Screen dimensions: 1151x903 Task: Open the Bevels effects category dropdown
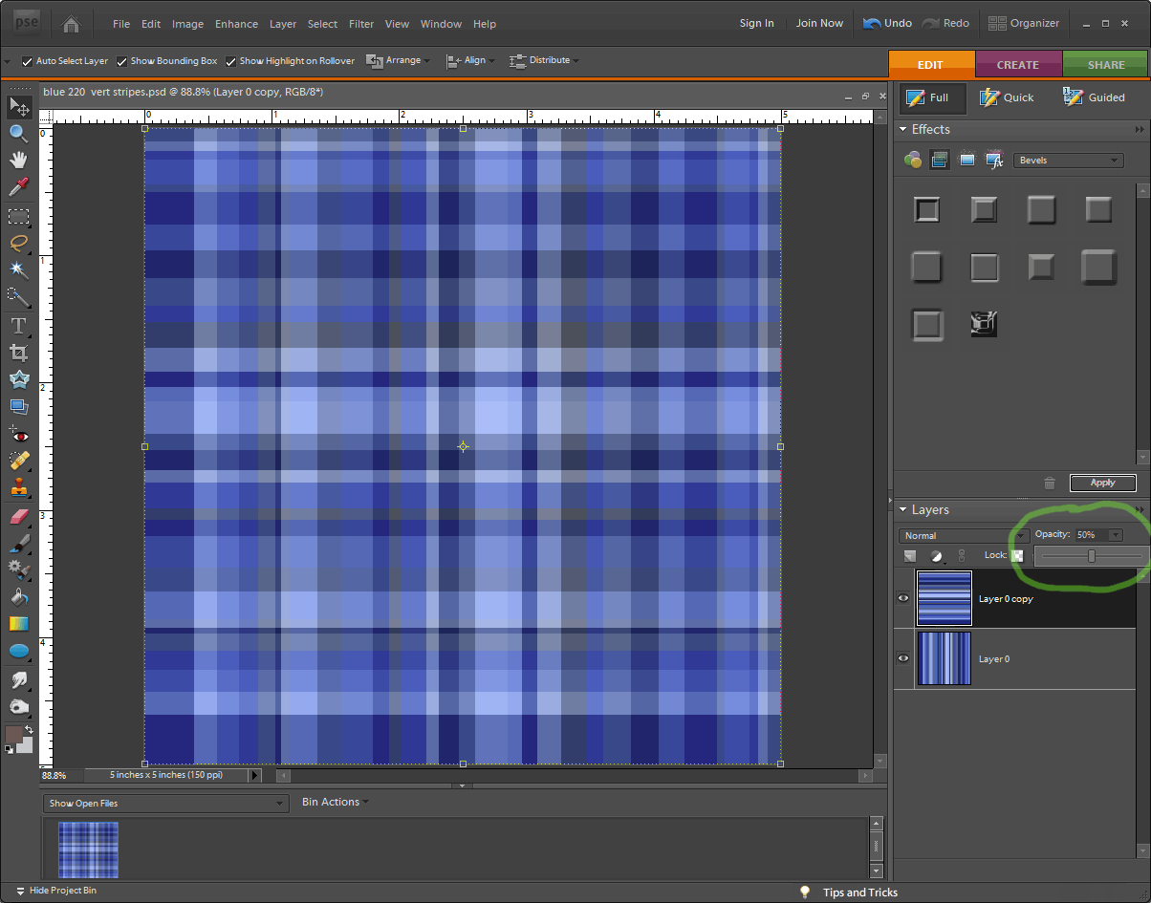coord(1068,161)
